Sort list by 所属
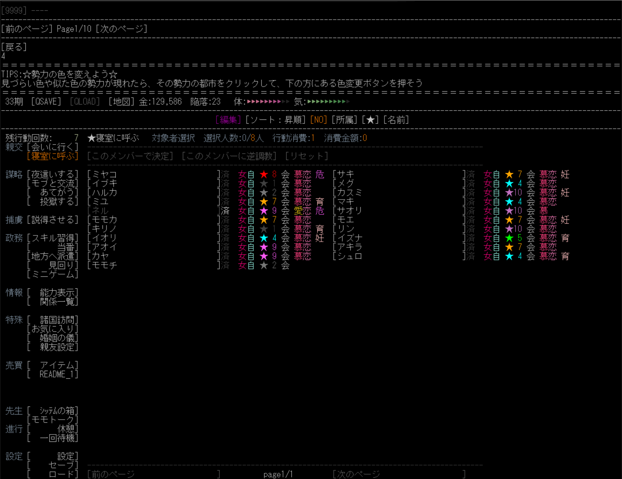Image resolution: width=622 pixels, height=479 pixels. 344,120
